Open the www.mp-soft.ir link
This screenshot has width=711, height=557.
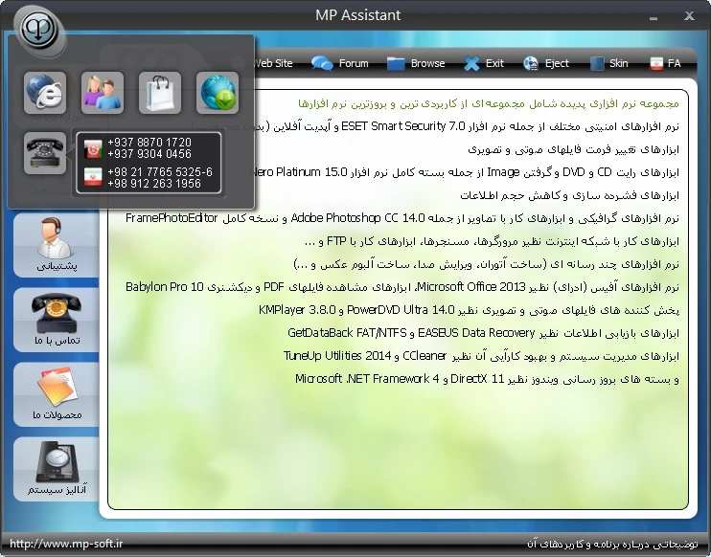(66, 544)
